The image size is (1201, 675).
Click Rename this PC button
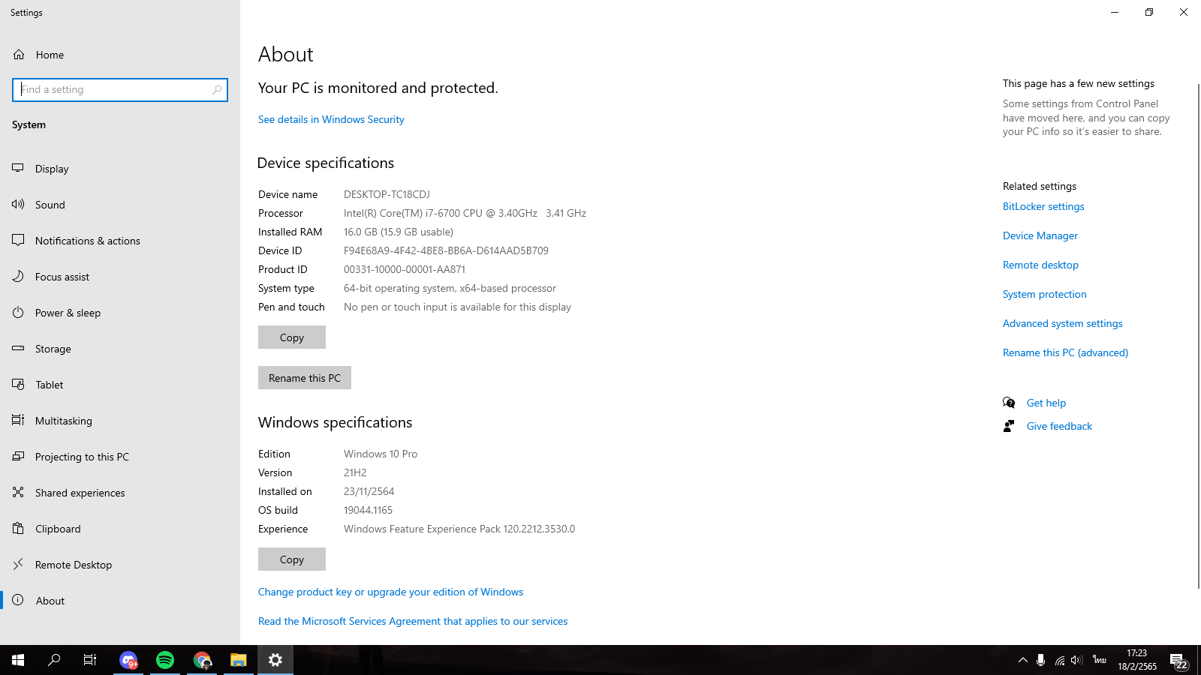(305, 378)
